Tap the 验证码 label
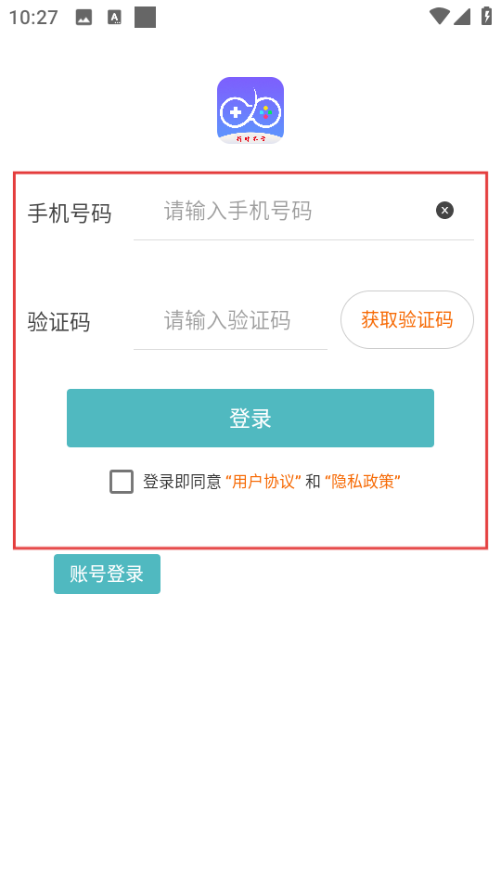The height and width of the screenshot is (891, 501). coord(59,322)
